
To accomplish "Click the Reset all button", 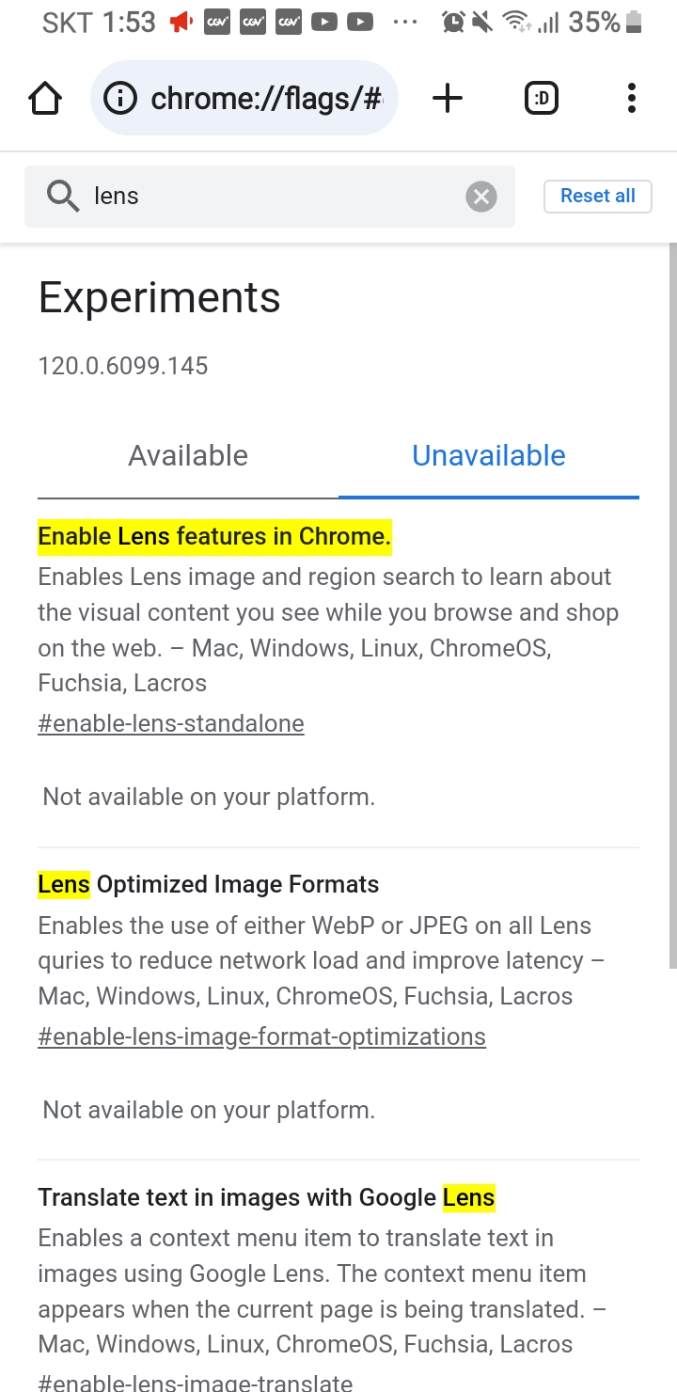I will point(598,196).
